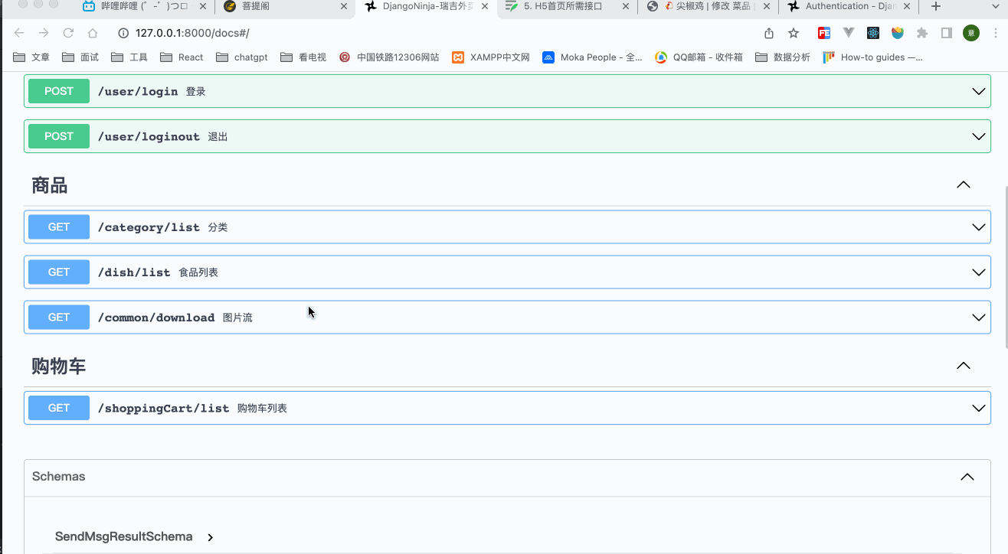Go forward in browser history

click(x=44, y=33)
